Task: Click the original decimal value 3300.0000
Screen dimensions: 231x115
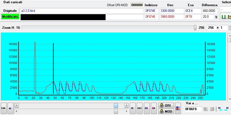Action: tap(172, 11)
